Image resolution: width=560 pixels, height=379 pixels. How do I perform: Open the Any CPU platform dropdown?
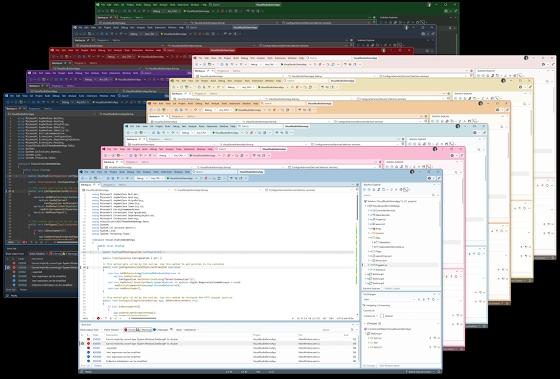pyautogui.click(x=157, y=177)
